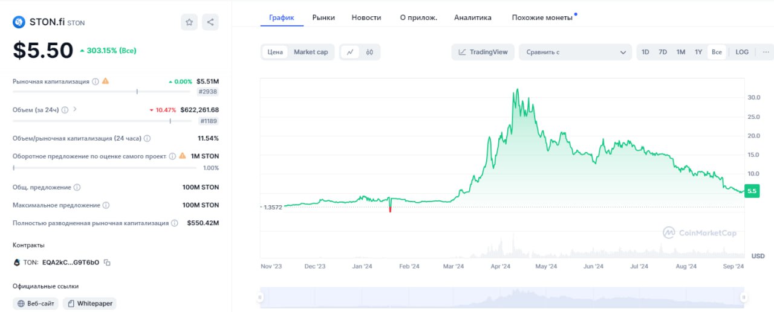Switch to line chart icon
The image size is (774, 312).
[x=350, y=52]
